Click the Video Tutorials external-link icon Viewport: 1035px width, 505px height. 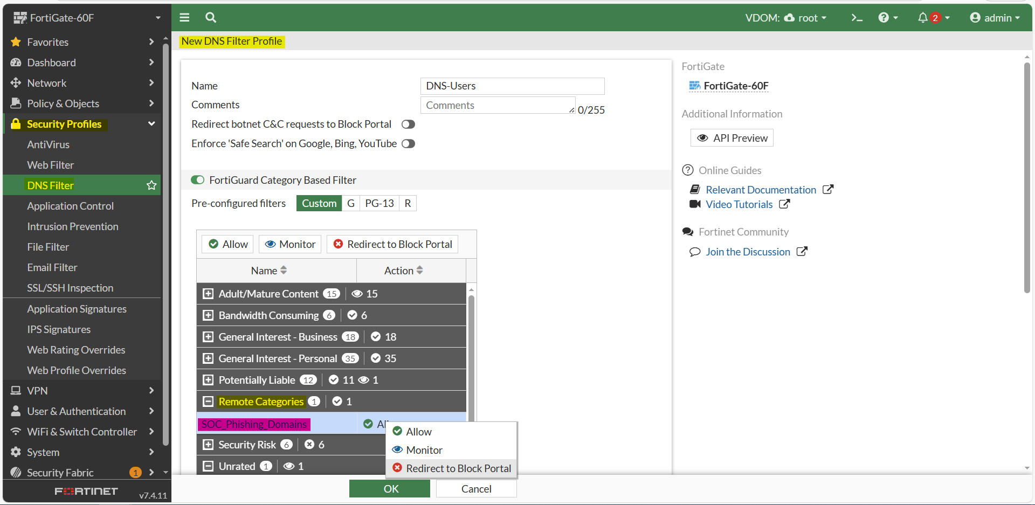pyautogui.click(x=784, y=204)
